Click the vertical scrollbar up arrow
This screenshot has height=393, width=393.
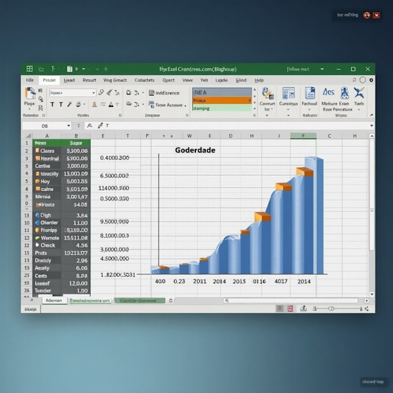pos(372,136)
